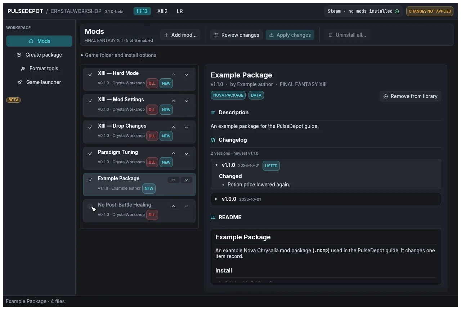Move XIII — Mod Settings down in order
Image resolution: width=461 pixels, height=310 pixels.
[186, 101]
